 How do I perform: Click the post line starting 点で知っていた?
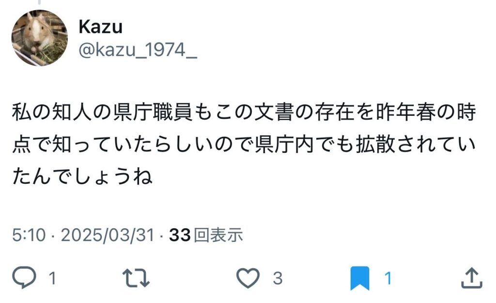(244, 144)
